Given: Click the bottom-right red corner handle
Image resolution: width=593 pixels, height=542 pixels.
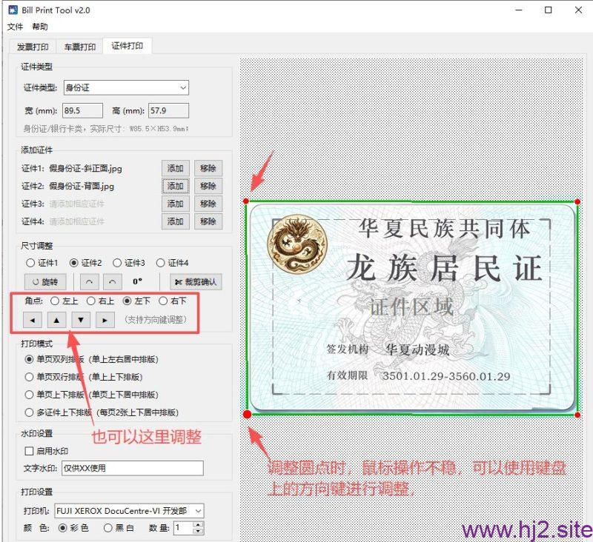Looking at the screenshot, I should (x=577, y=415).
